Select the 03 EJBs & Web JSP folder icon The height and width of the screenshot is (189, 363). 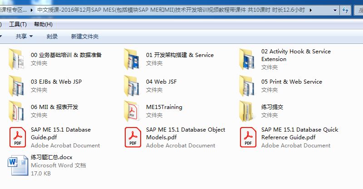[x=16, y=86]
